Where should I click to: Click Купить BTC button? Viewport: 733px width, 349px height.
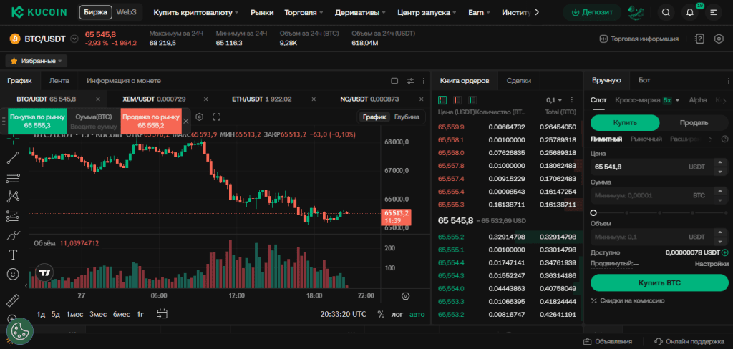(659, 282)
